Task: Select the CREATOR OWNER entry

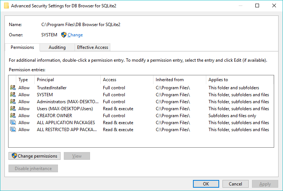Action: (x=54, y=116)
